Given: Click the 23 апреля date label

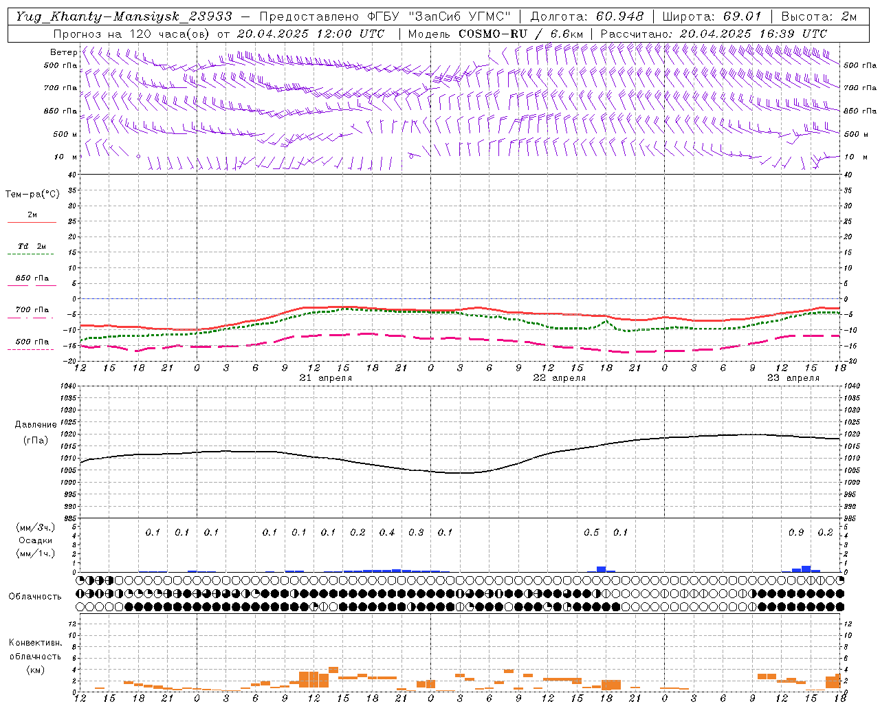Looking at the screenshot, I should 793,378.
